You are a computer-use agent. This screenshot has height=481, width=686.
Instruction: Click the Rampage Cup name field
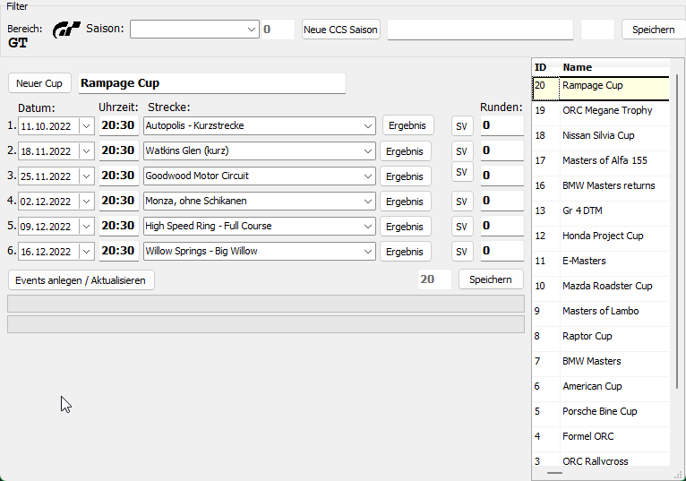pyautogui.click(x=211, y=83)
